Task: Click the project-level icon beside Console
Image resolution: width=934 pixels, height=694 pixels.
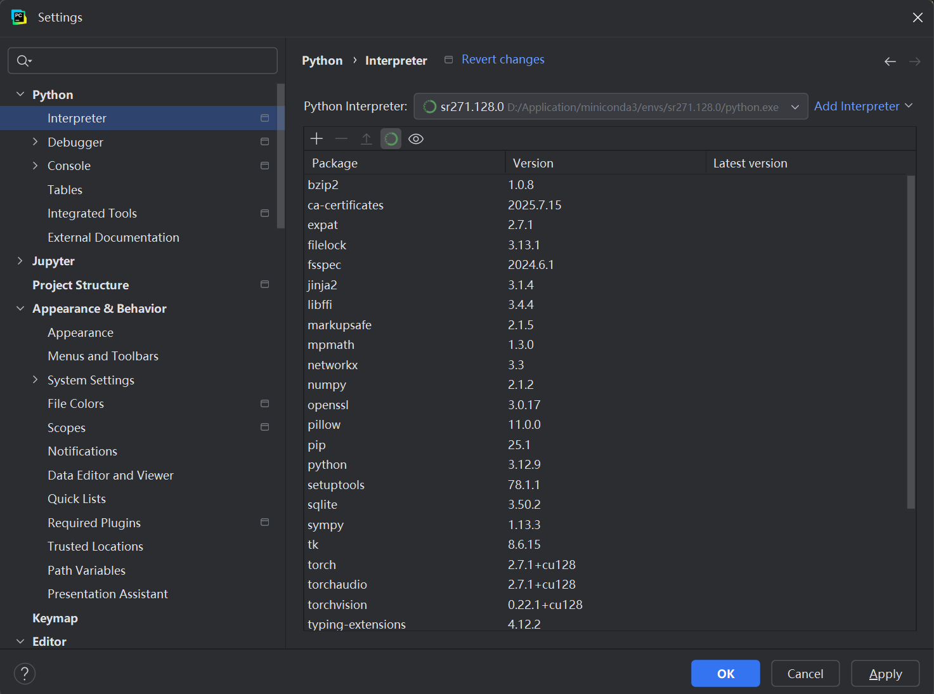Action: (264, 166)
